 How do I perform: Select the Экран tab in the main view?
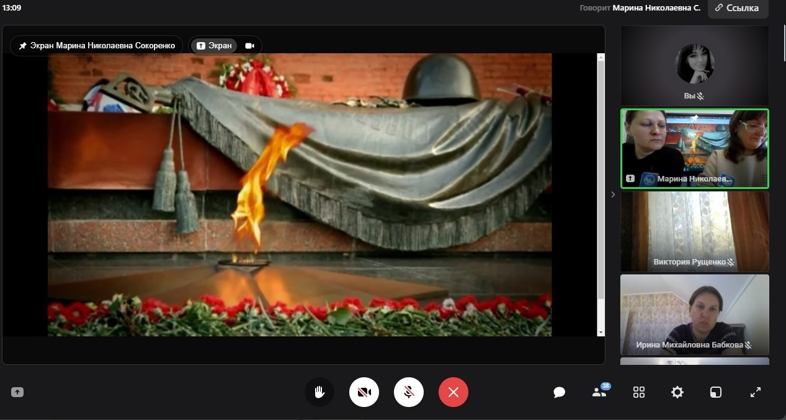tap(214, 45)
